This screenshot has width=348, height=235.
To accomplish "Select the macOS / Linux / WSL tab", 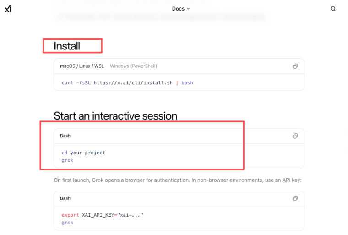I will [x=82, y=66].
